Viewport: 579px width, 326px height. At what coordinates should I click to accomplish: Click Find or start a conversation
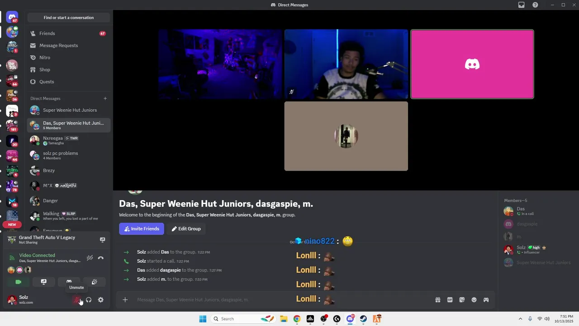(69, 18)
